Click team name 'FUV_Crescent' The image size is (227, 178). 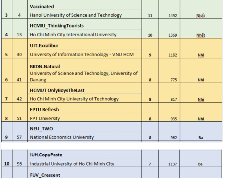coord(45,175)
